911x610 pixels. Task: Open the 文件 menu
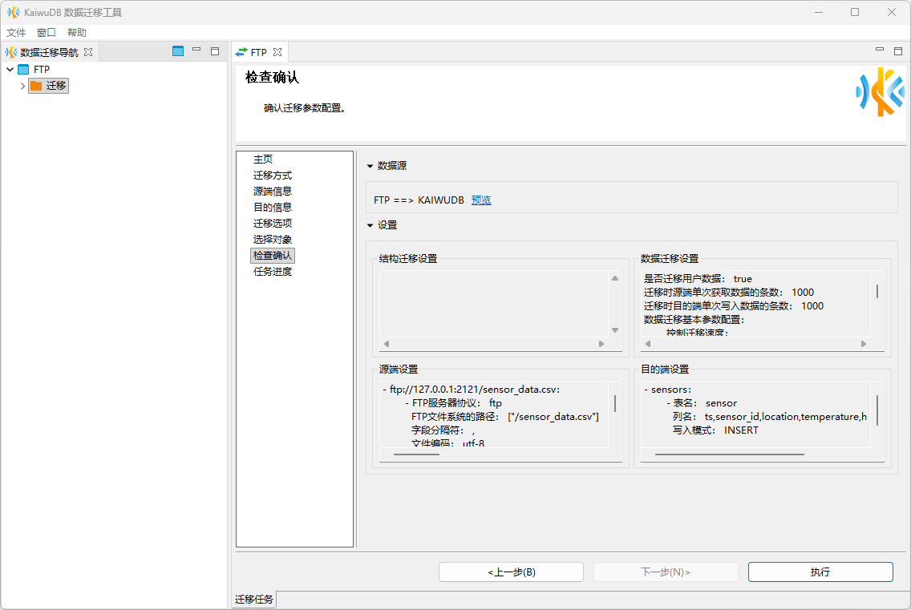tap(16, 33)
